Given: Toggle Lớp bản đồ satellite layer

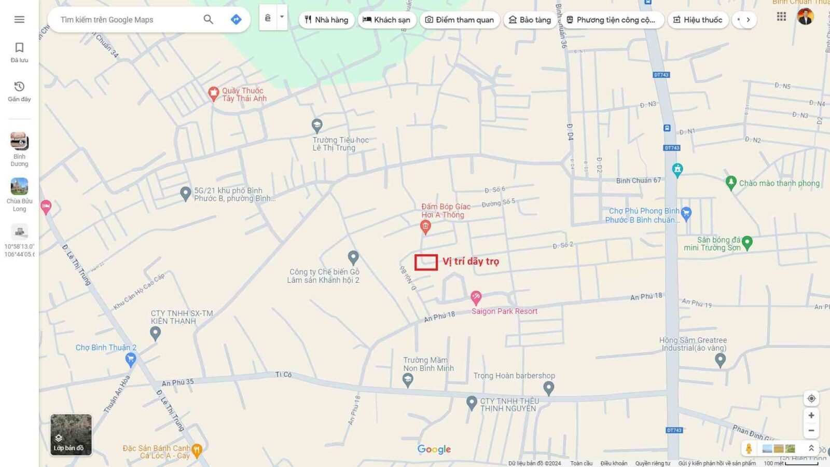Looking at the screenshot, I should pos(71,435).
